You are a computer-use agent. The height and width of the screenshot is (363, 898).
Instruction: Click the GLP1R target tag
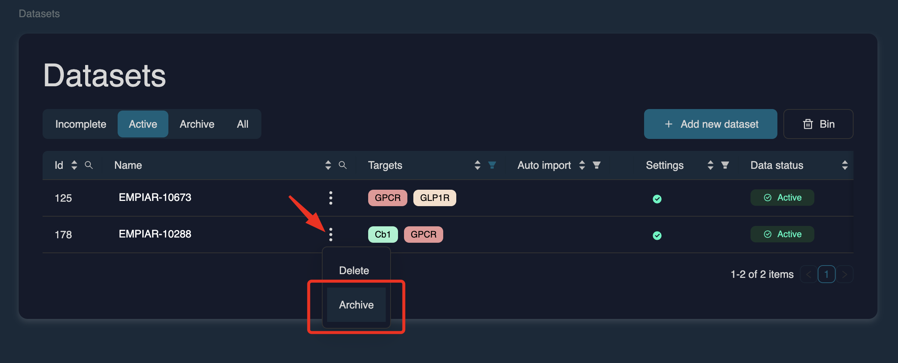(x=434, y=198)
